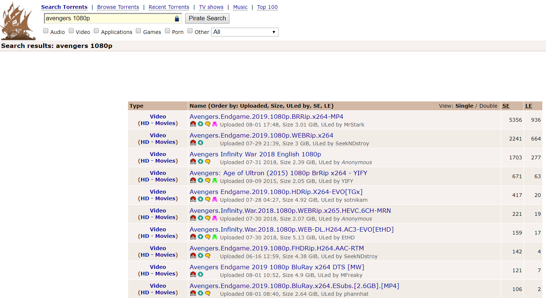
Task: Open uploader MrStark profile link
Action: (354, 125)
